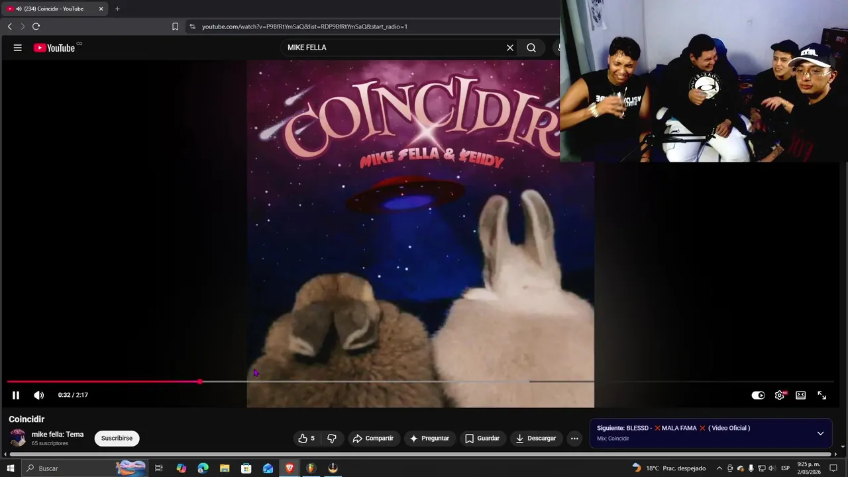Click the horizontal scrollbar below the page
The width and height of the screenshot is (848, 477).
coord(419,454)
